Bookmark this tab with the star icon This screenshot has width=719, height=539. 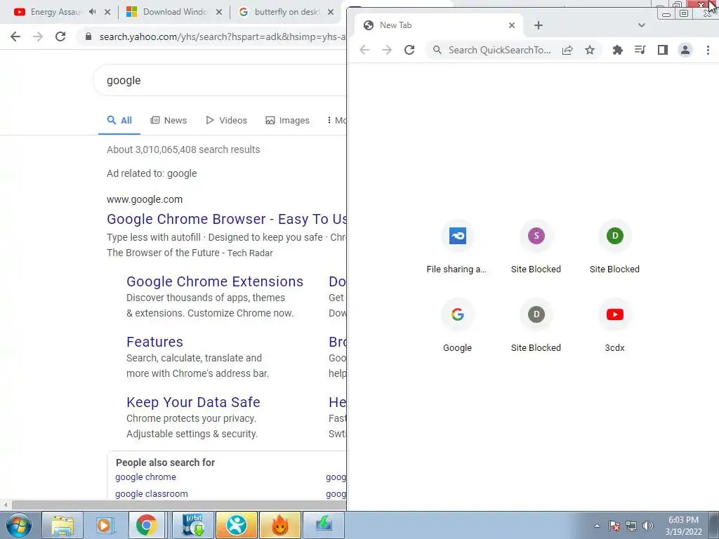click(x=590, y=50)
